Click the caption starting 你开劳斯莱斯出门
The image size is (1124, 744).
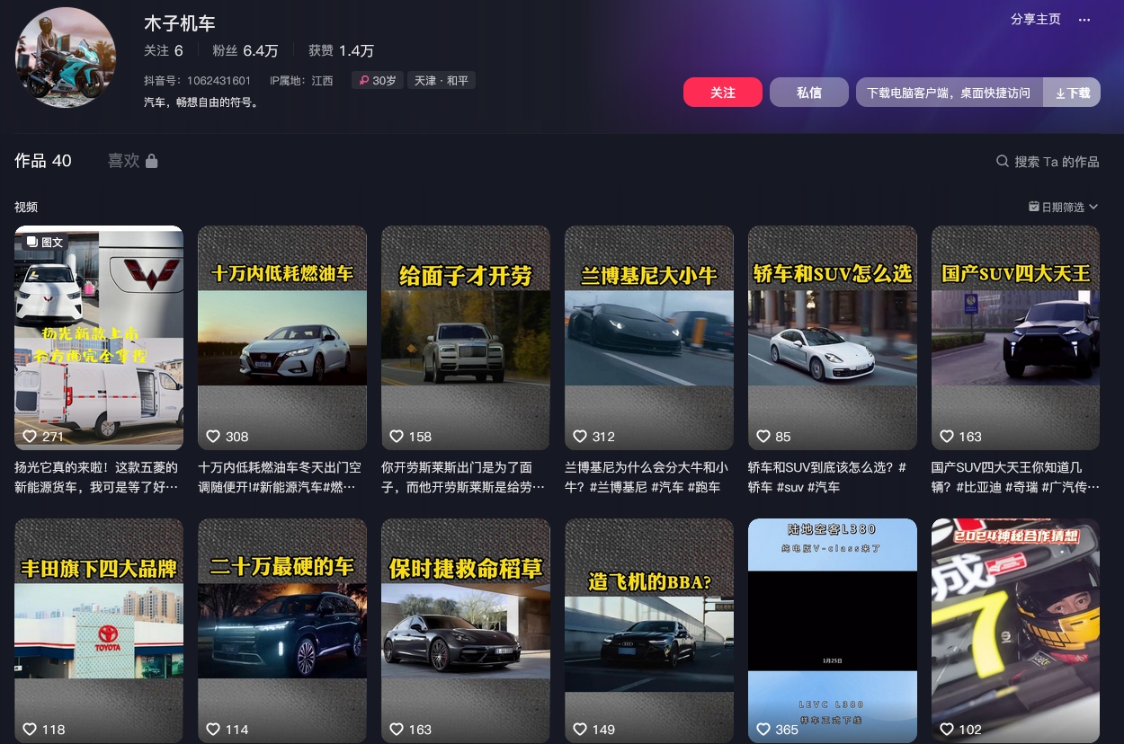click(x=464, y=477)
